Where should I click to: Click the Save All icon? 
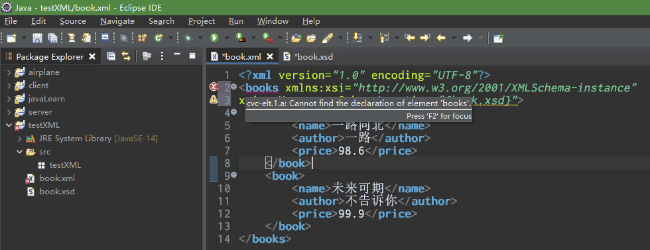click(52, 38)
